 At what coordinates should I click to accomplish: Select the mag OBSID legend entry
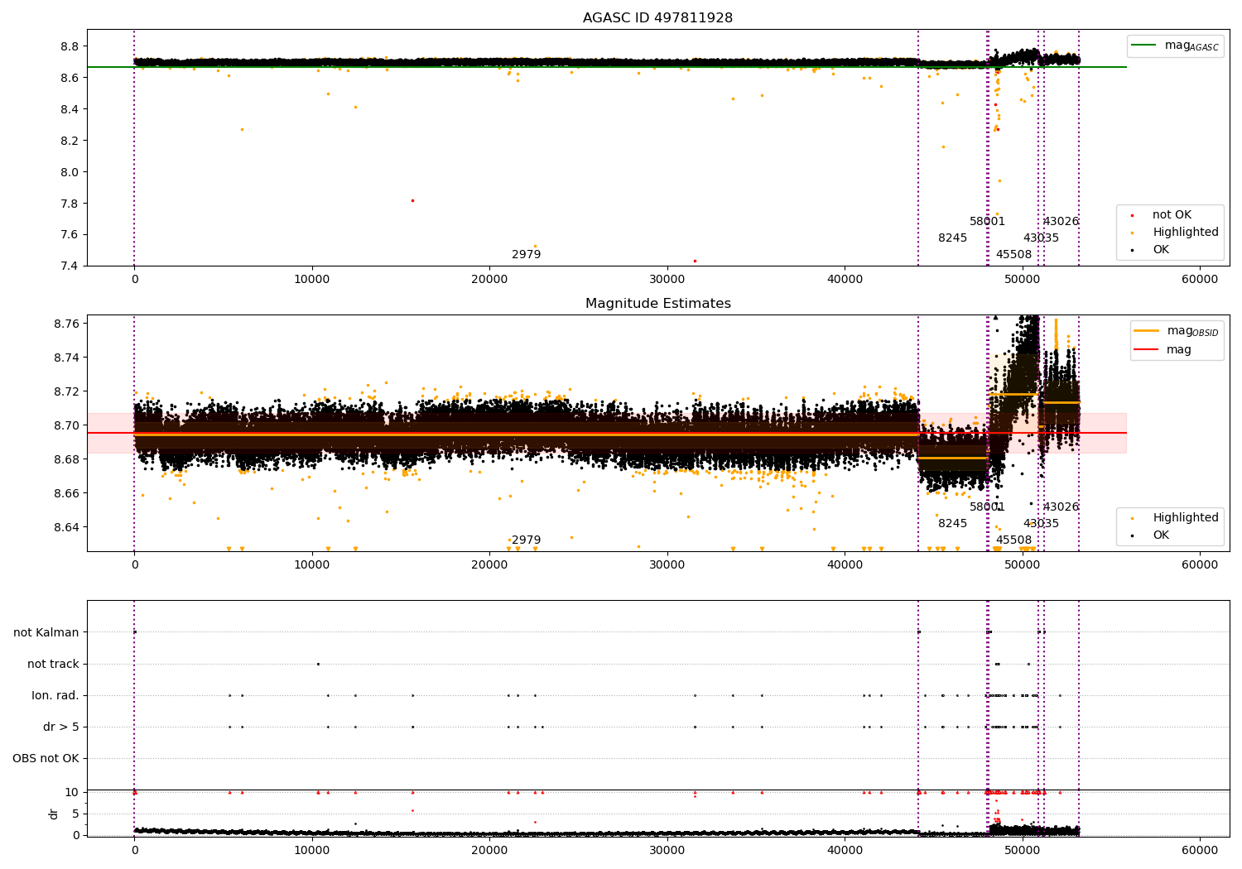(x=1176, y=331)
